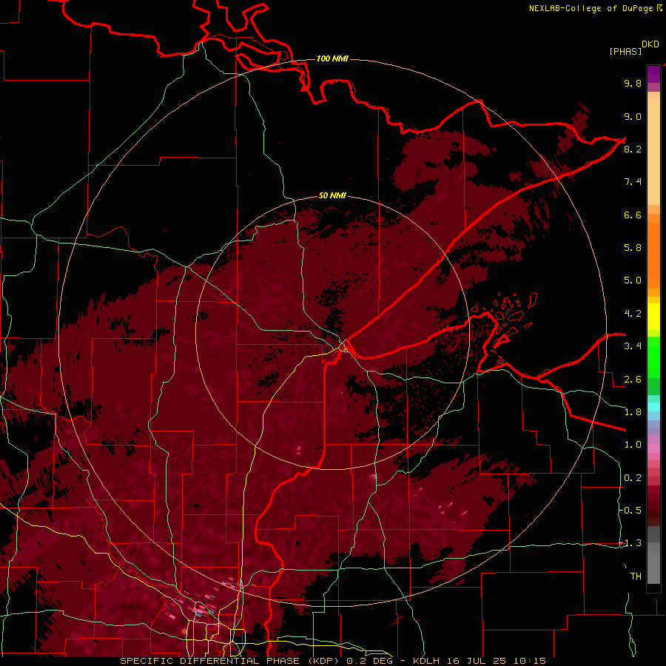666x666 pixels.
Task: Click the 9.8 value on the color scale
Action: click(x=633, y=83)
